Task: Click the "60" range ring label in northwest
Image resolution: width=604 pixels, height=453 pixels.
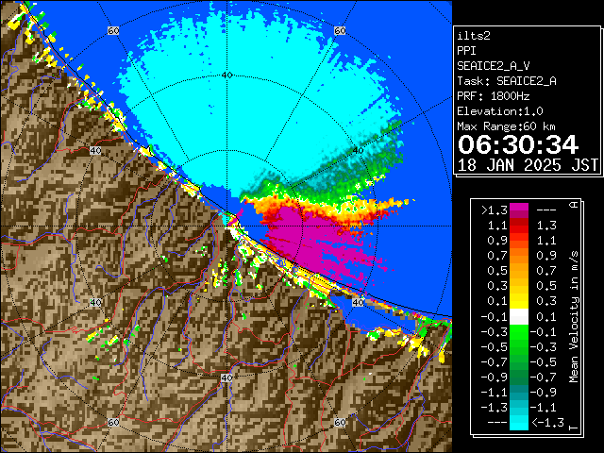Action: pos(113,31)
